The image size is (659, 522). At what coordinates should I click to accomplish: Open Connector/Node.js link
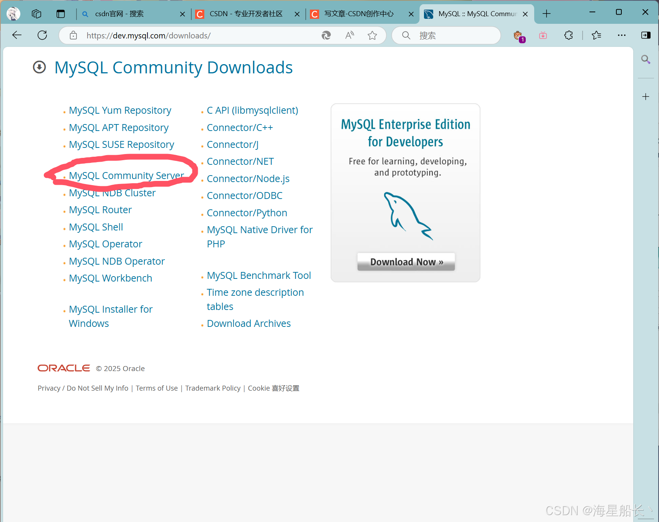tap(248, 179)
